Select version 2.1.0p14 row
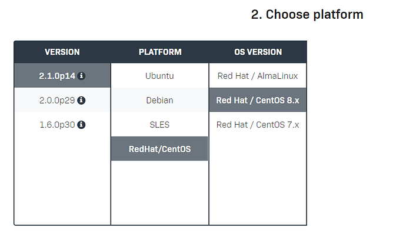Screen dimensions: 406x237 58,76
